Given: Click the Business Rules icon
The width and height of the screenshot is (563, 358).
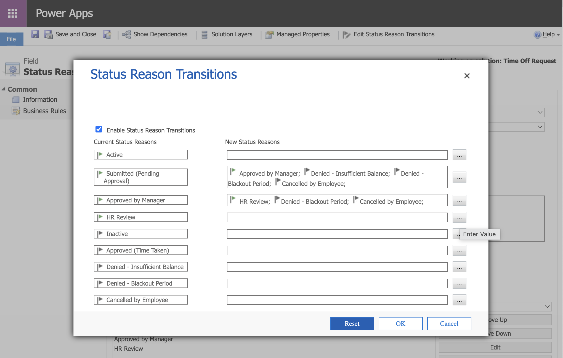Looking at the screenshot, I should point(16,111).
